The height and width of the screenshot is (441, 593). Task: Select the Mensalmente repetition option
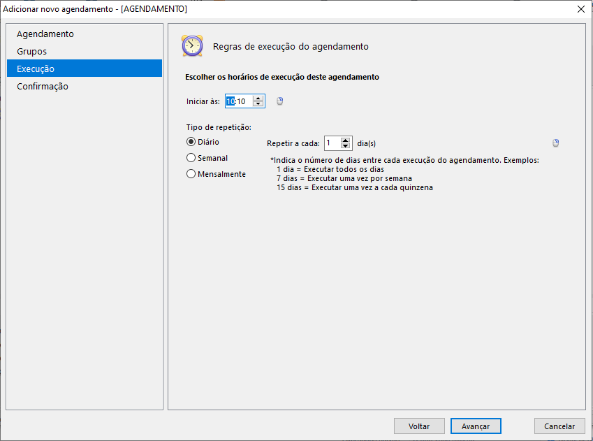pyautogui.click(x=216, y=174)
